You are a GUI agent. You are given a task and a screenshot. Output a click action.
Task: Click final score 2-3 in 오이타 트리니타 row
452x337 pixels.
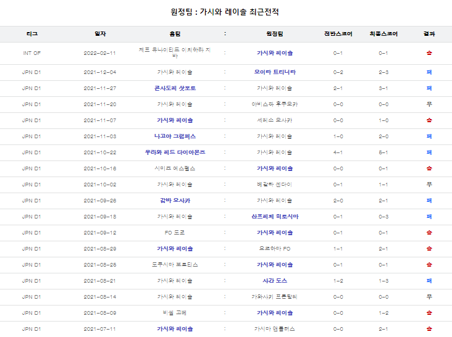point(383,72)
